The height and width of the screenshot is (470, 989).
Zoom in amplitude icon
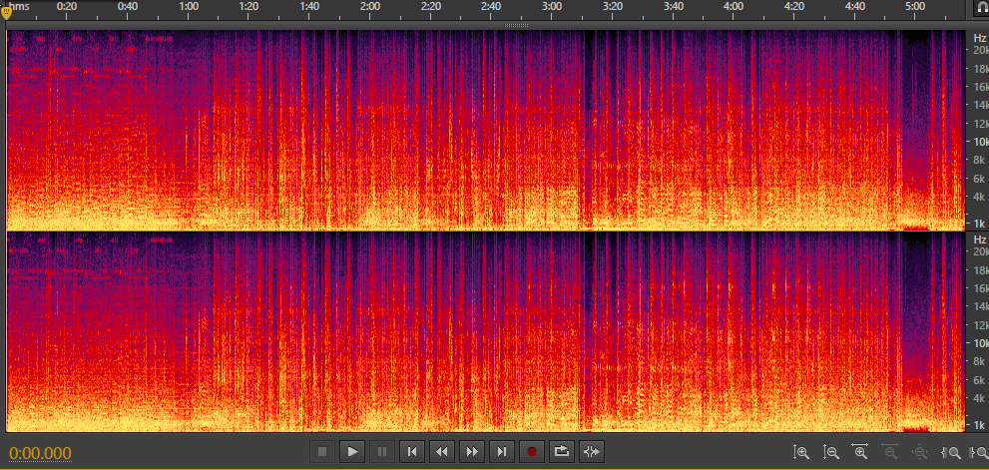pos(801,452)
